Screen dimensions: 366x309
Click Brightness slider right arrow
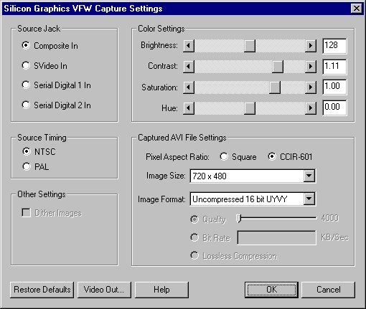pos(311,45)
